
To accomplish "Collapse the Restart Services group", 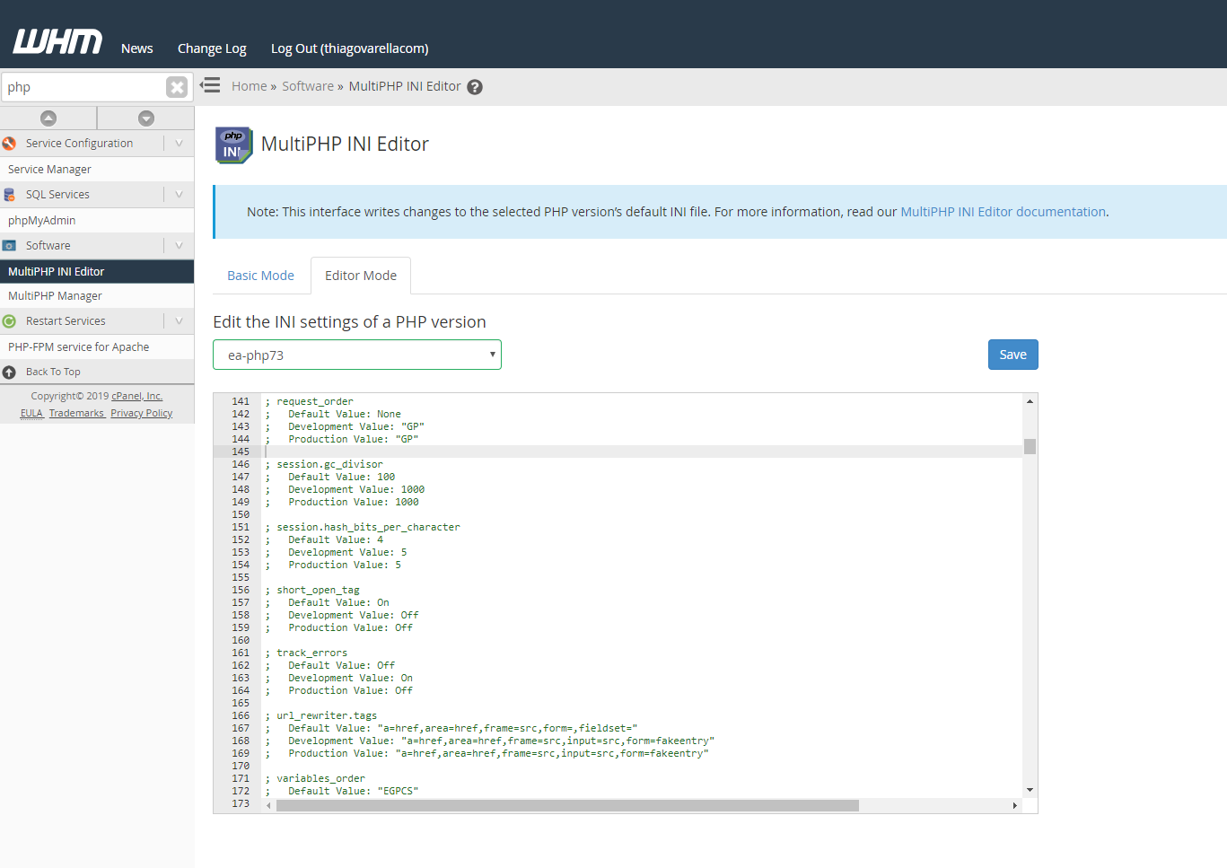I will point(179,321).
